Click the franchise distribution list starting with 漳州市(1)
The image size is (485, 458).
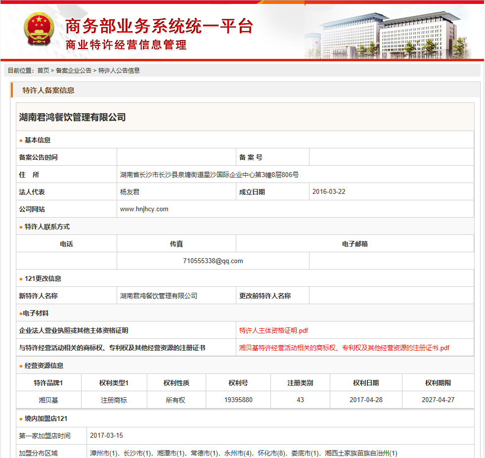(244, 453)
